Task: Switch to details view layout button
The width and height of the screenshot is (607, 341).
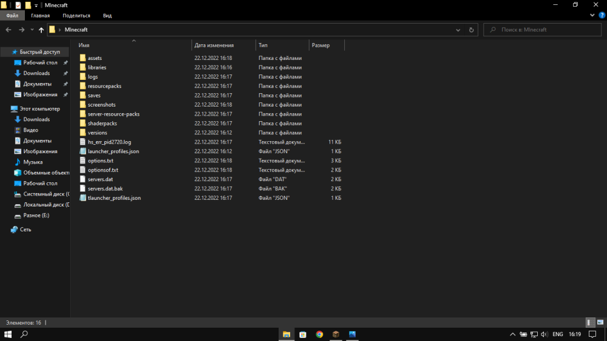Action: [590, 322]
